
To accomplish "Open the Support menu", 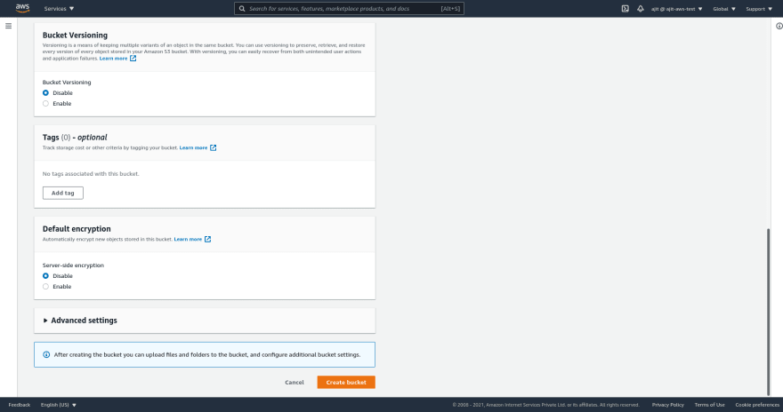I will point(759,9).
